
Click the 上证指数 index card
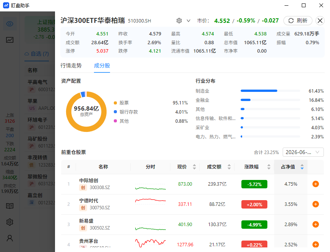[x=40, y=29]
